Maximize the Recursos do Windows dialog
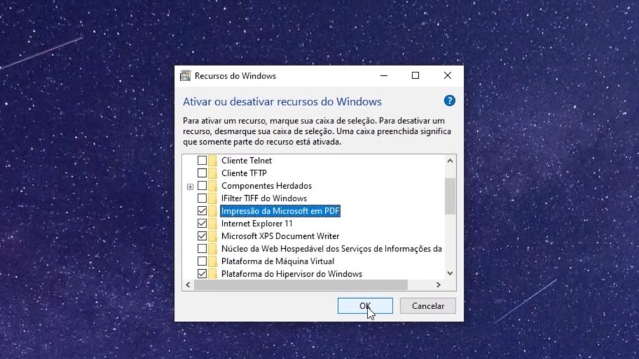Viewport: 639px width, 359px height. click(x=415, y=75)
